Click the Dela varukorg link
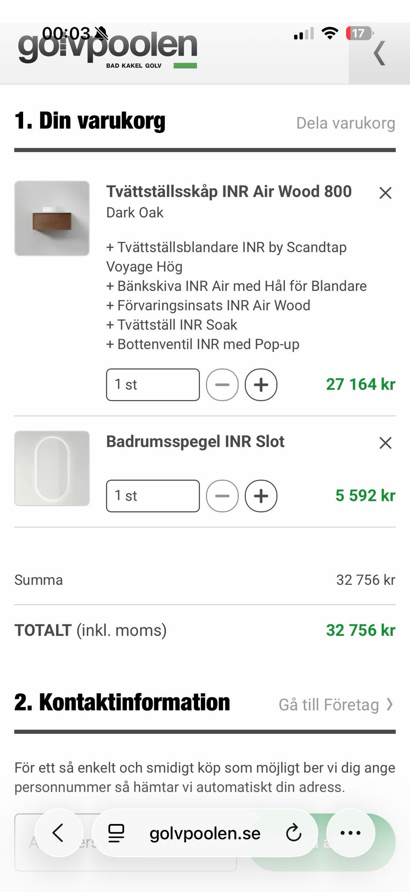This screenshot has height=892, width=410. tap(346, 123)
